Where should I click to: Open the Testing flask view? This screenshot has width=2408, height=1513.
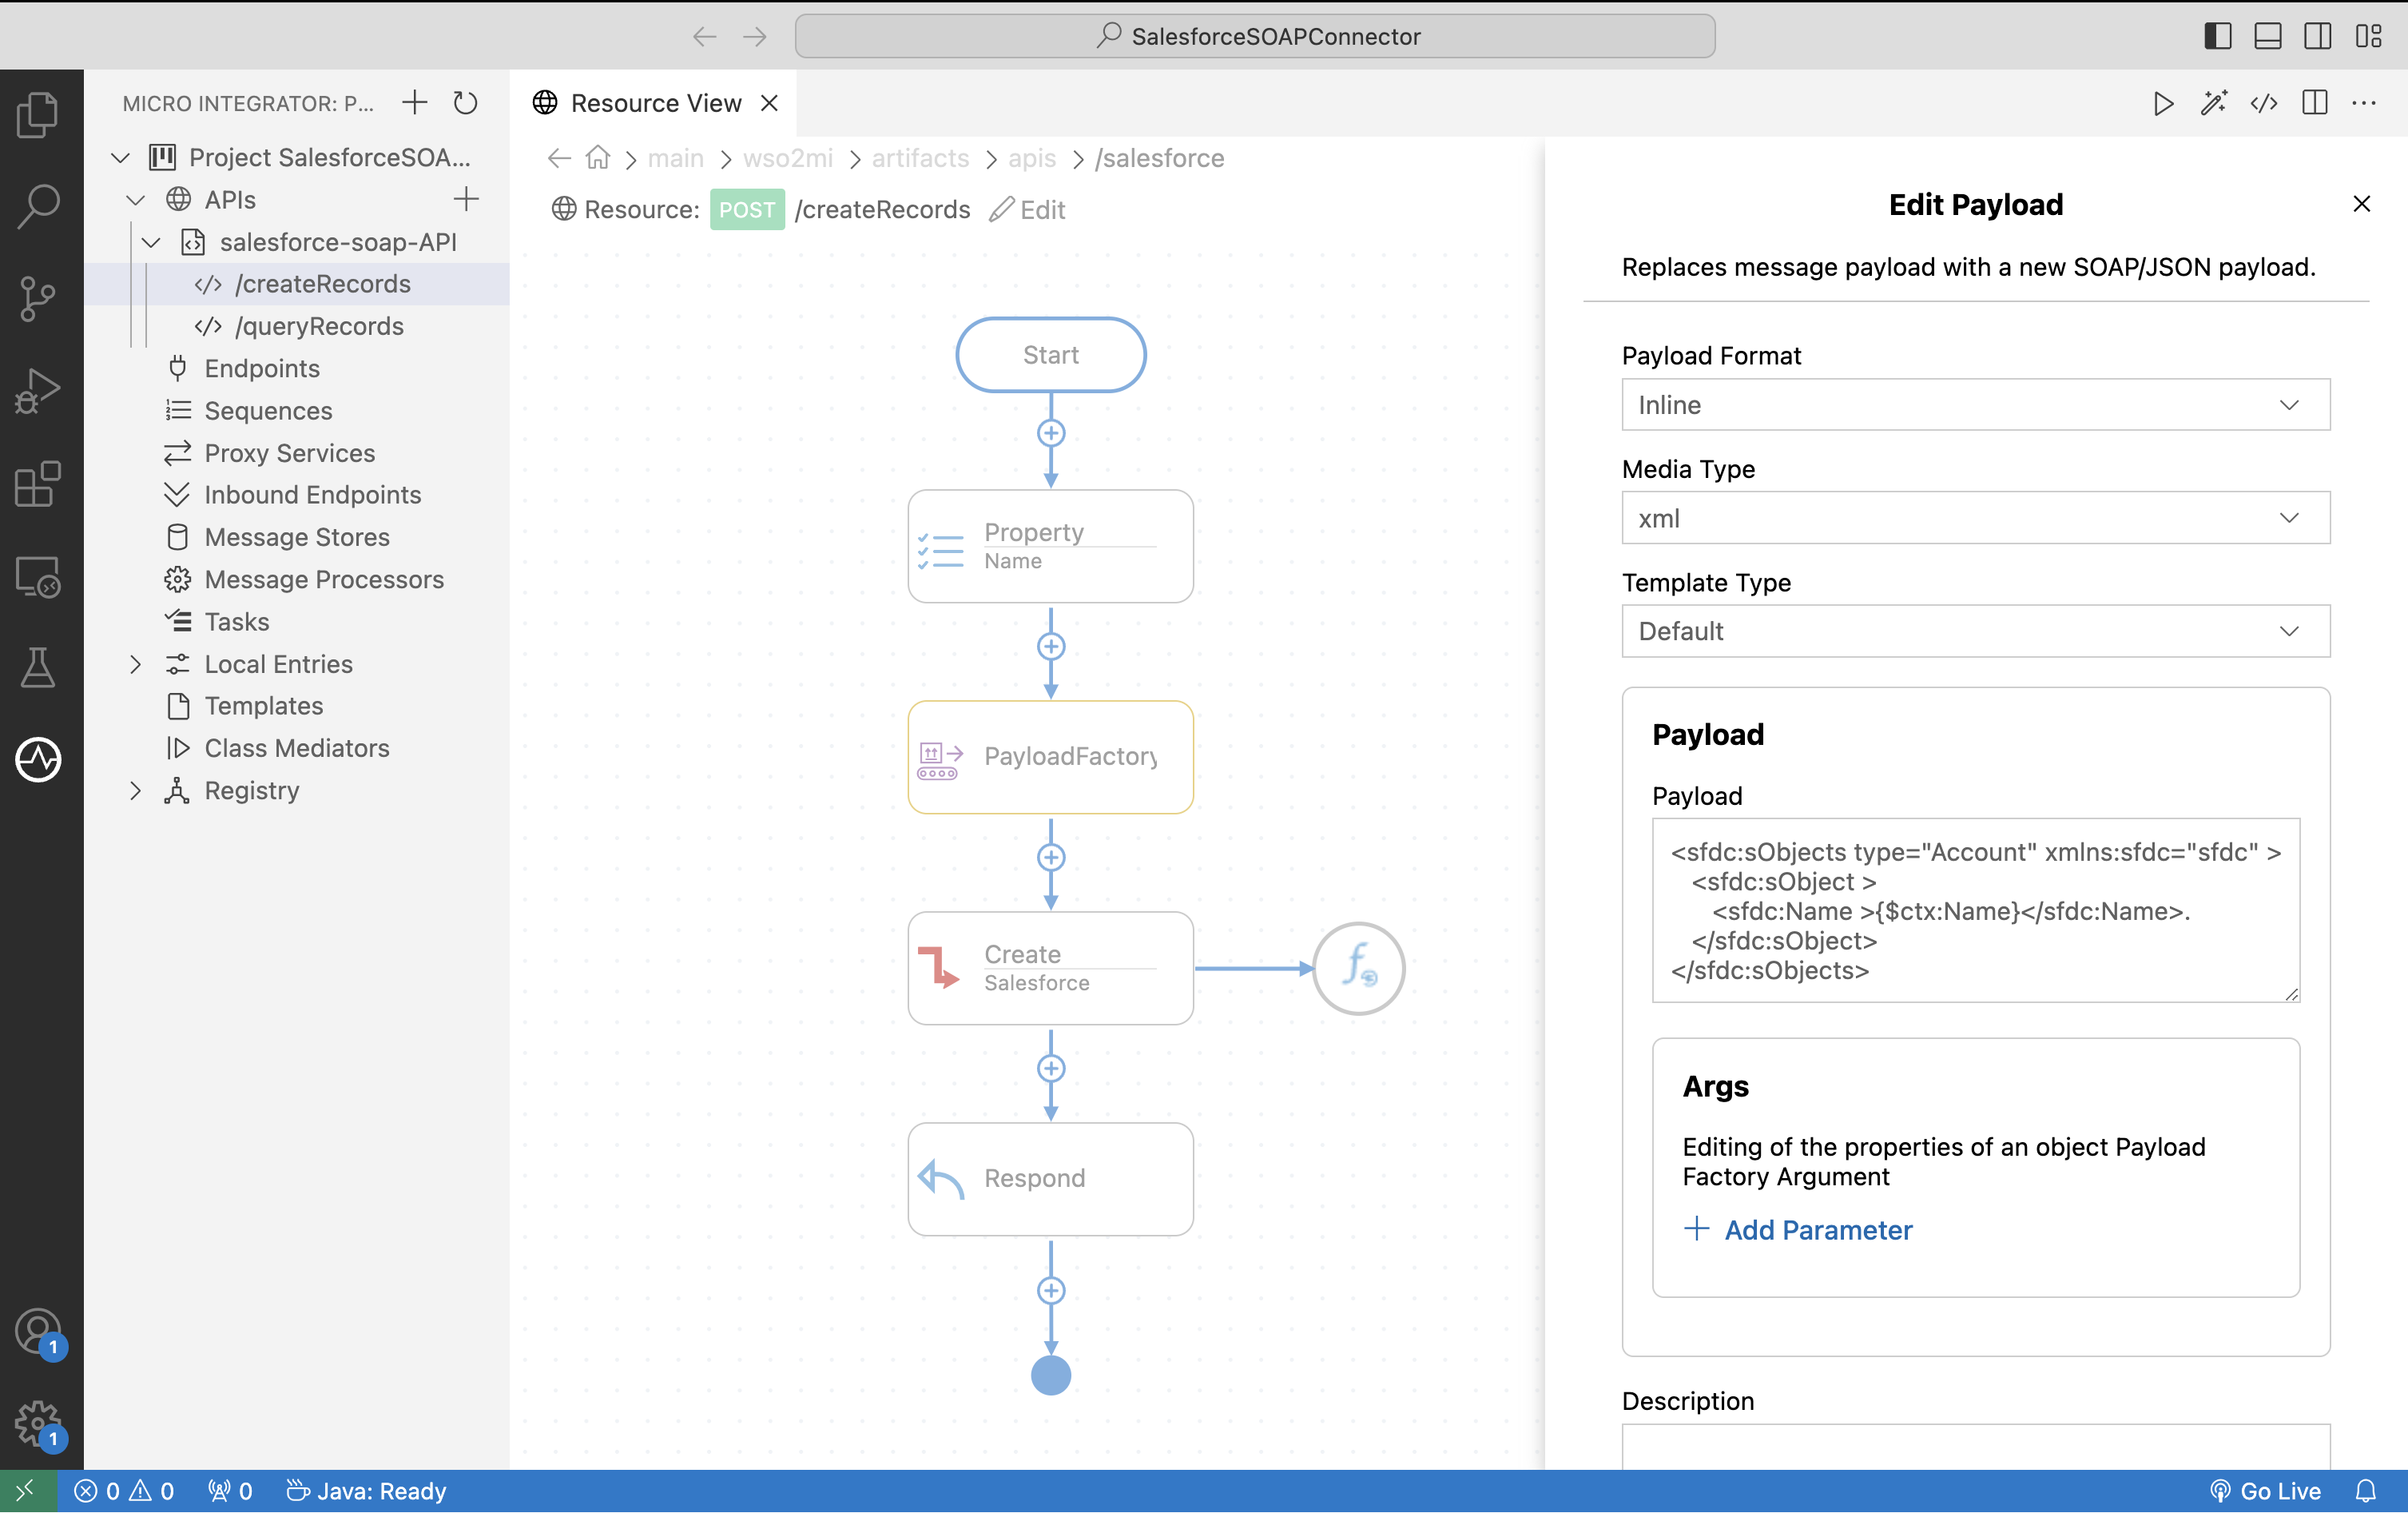coord(38,667)
